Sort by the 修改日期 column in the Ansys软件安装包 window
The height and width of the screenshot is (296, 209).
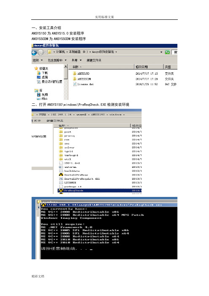pos(149,67)
